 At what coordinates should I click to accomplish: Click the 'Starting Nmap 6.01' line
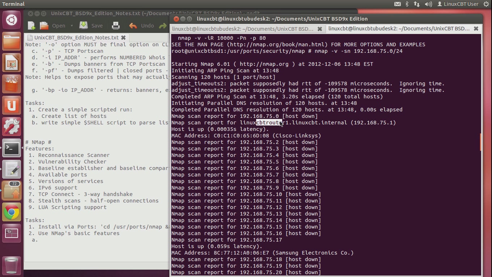[x=272, y=64]
